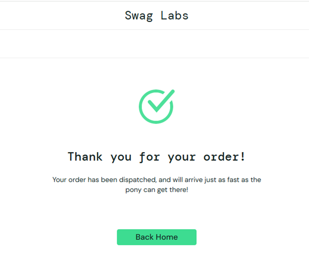
Task: Click the word "order!" in the heading
Action: point(225,157)
